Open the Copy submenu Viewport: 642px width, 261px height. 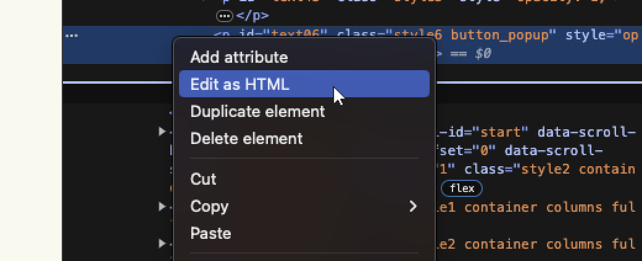pyautogui.click(x=304, y=206)
